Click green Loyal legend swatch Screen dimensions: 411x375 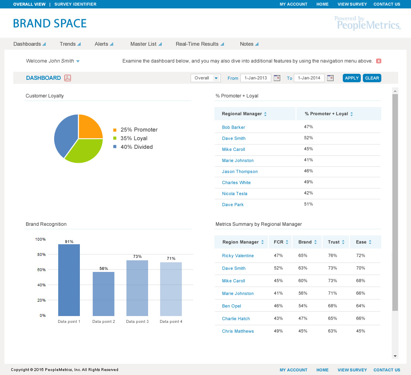point(114,138)
